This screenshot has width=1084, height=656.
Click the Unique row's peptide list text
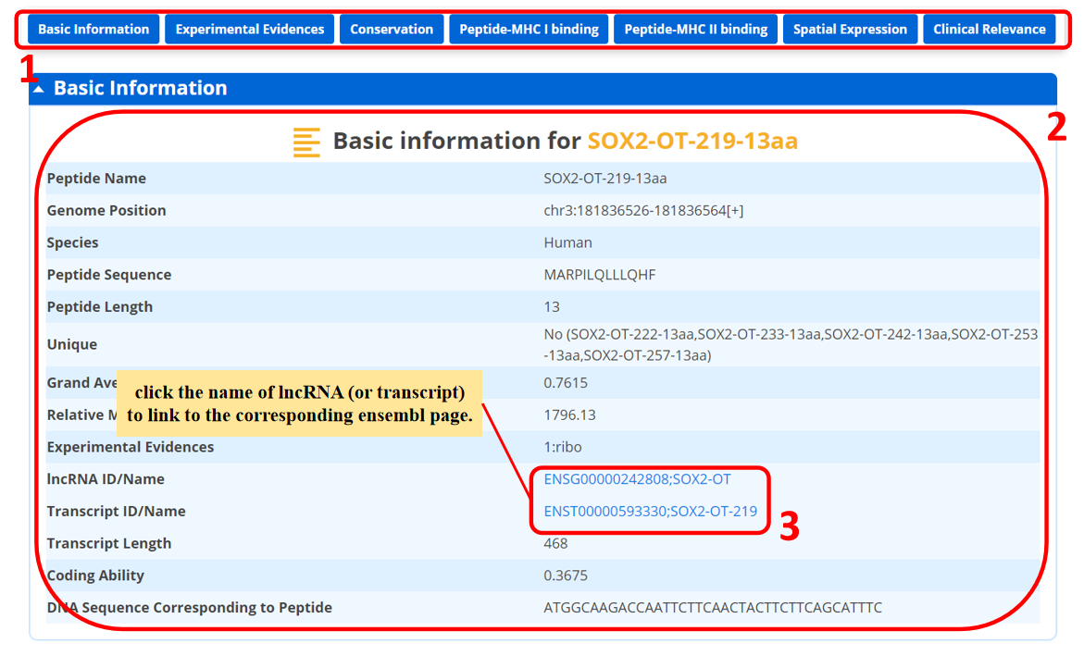click(x=790, y=344)
